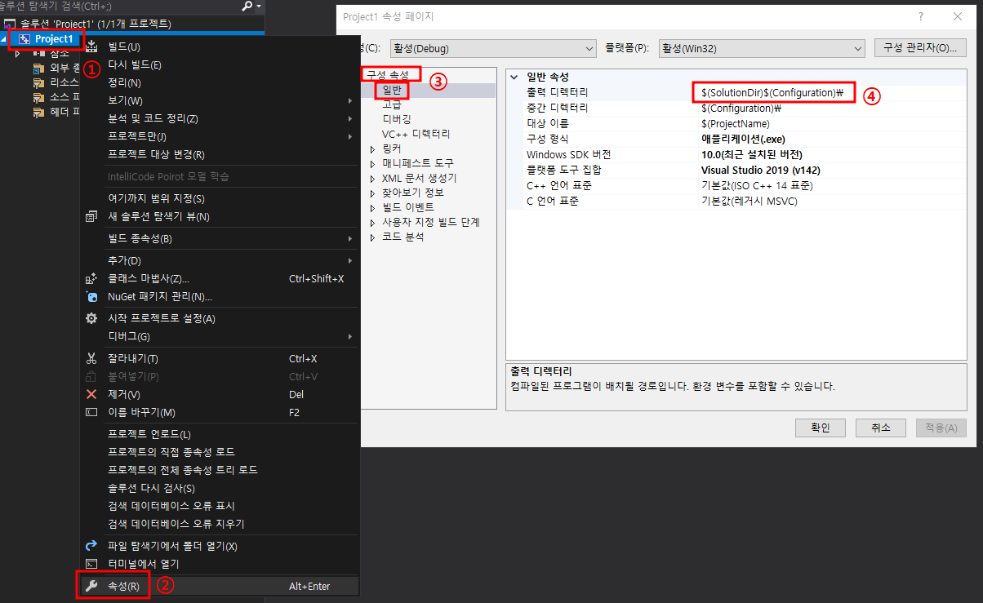This screenshot has width=983, height=603.
Task: Select VC++ 디렉터리 in the property tree
Action: coord(416,134)
